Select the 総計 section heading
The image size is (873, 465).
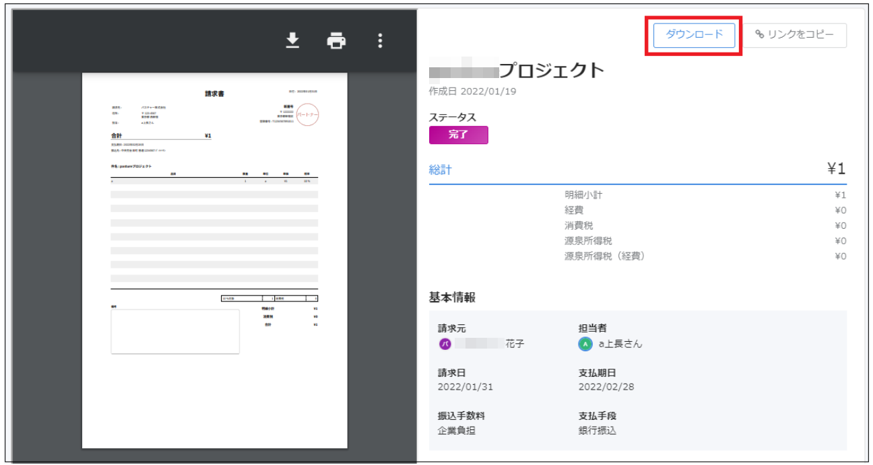tap(441, 170)
